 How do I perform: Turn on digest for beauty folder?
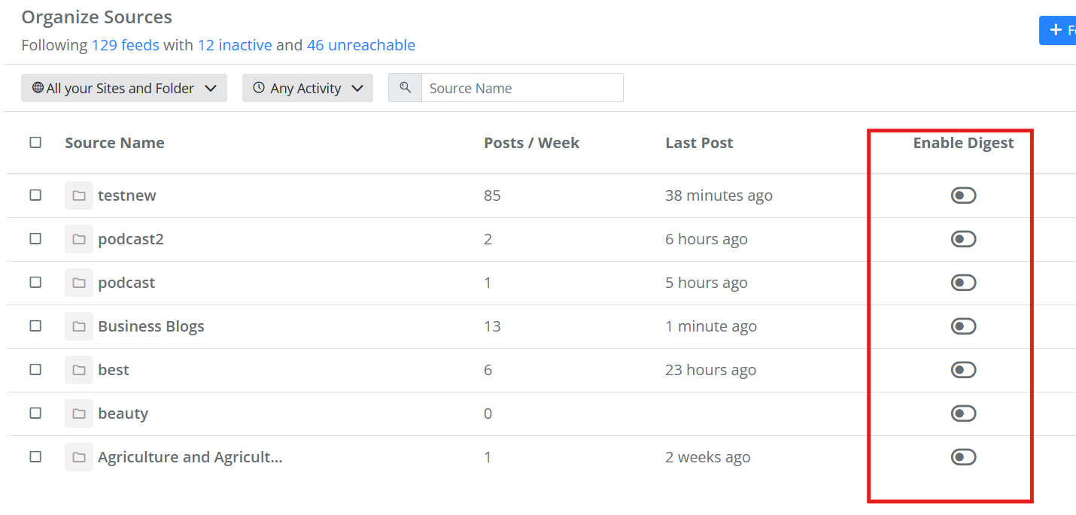(963, 414)
